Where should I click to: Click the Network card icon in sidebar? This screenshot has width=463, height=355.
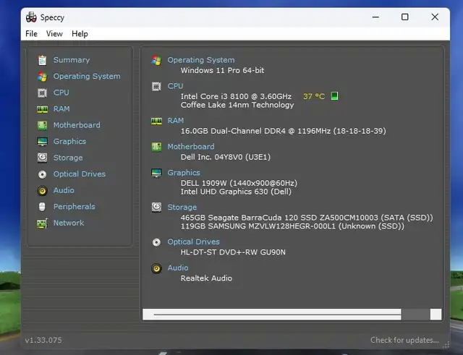42,223
